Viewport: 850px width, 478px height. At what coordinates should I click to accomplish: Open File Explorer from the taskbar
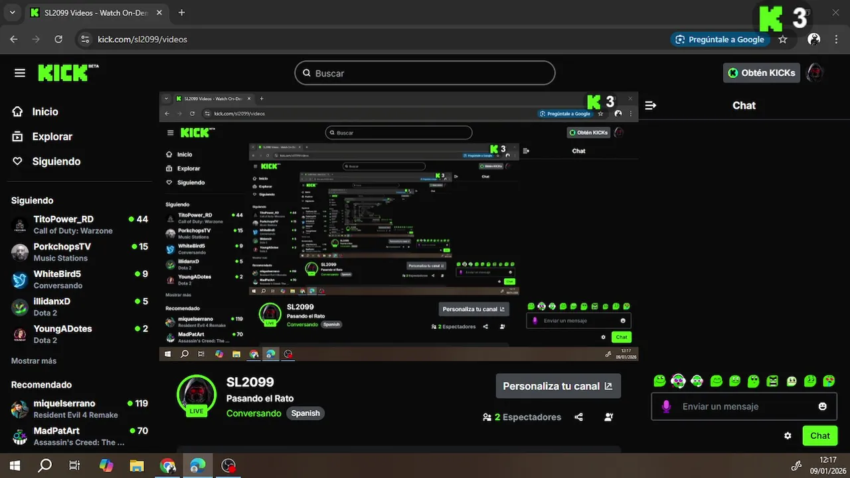(x=137, y=466)
